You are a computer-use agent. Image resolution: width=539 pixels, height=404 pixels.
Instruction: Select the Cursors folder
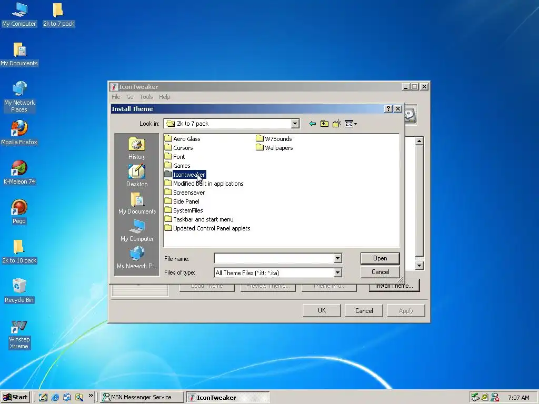179,148
